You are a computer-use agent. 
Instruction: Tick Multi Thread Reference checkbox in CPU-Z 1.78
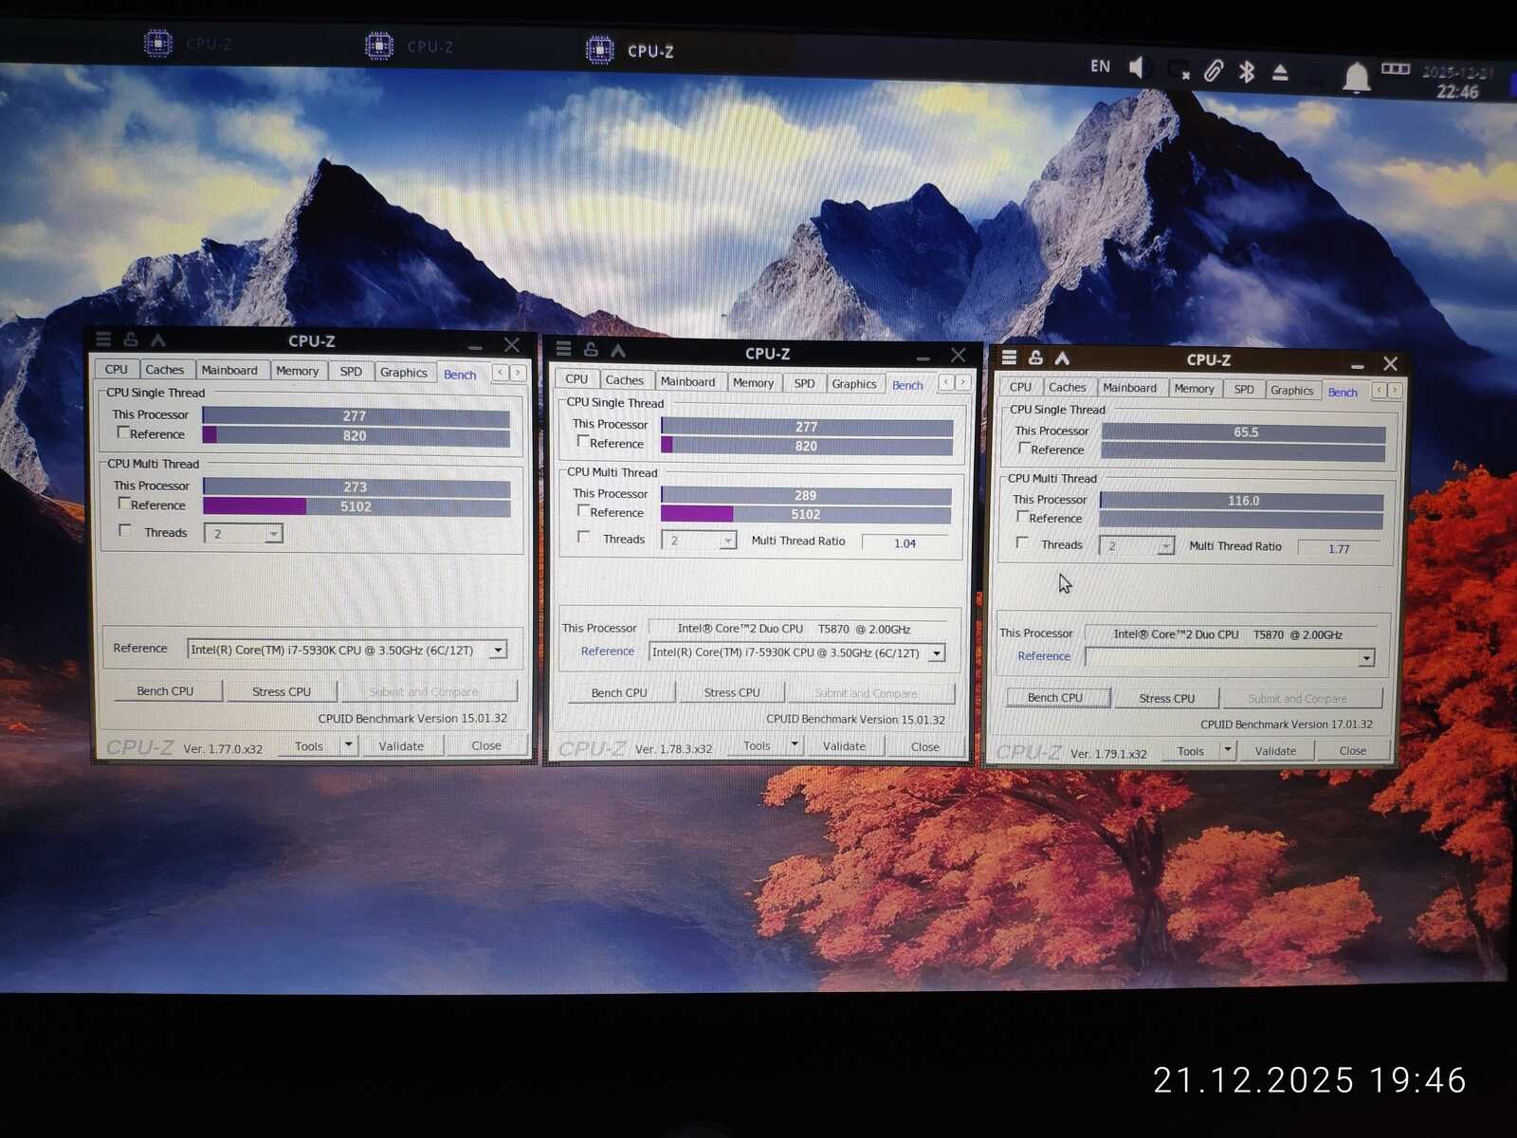pyautogui.click(x=583, y=511)
